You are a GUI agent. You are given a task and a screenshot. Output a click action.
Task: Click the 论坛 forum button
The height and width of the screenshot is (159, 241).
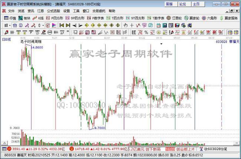tap(184, 4)
